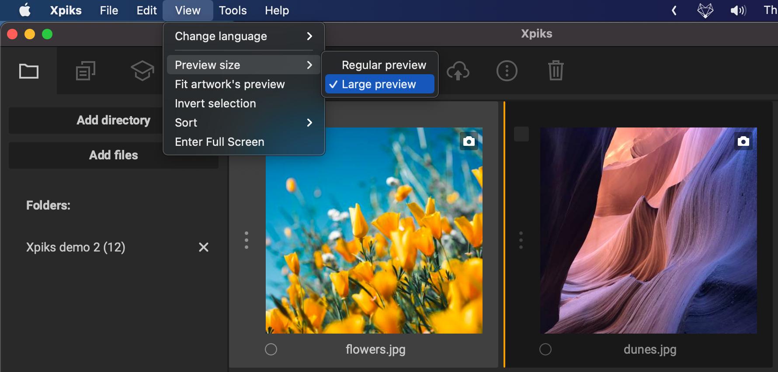Toggle the flowers.jpg radio button
The height and width of the screenshot is (372, 778).
pos(271,349)
